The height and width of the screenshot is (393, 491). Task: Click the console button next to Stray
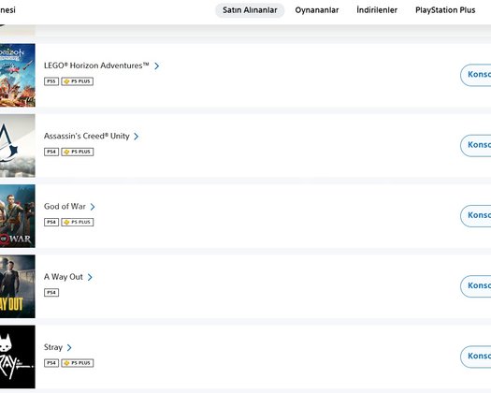coord(476,357)
